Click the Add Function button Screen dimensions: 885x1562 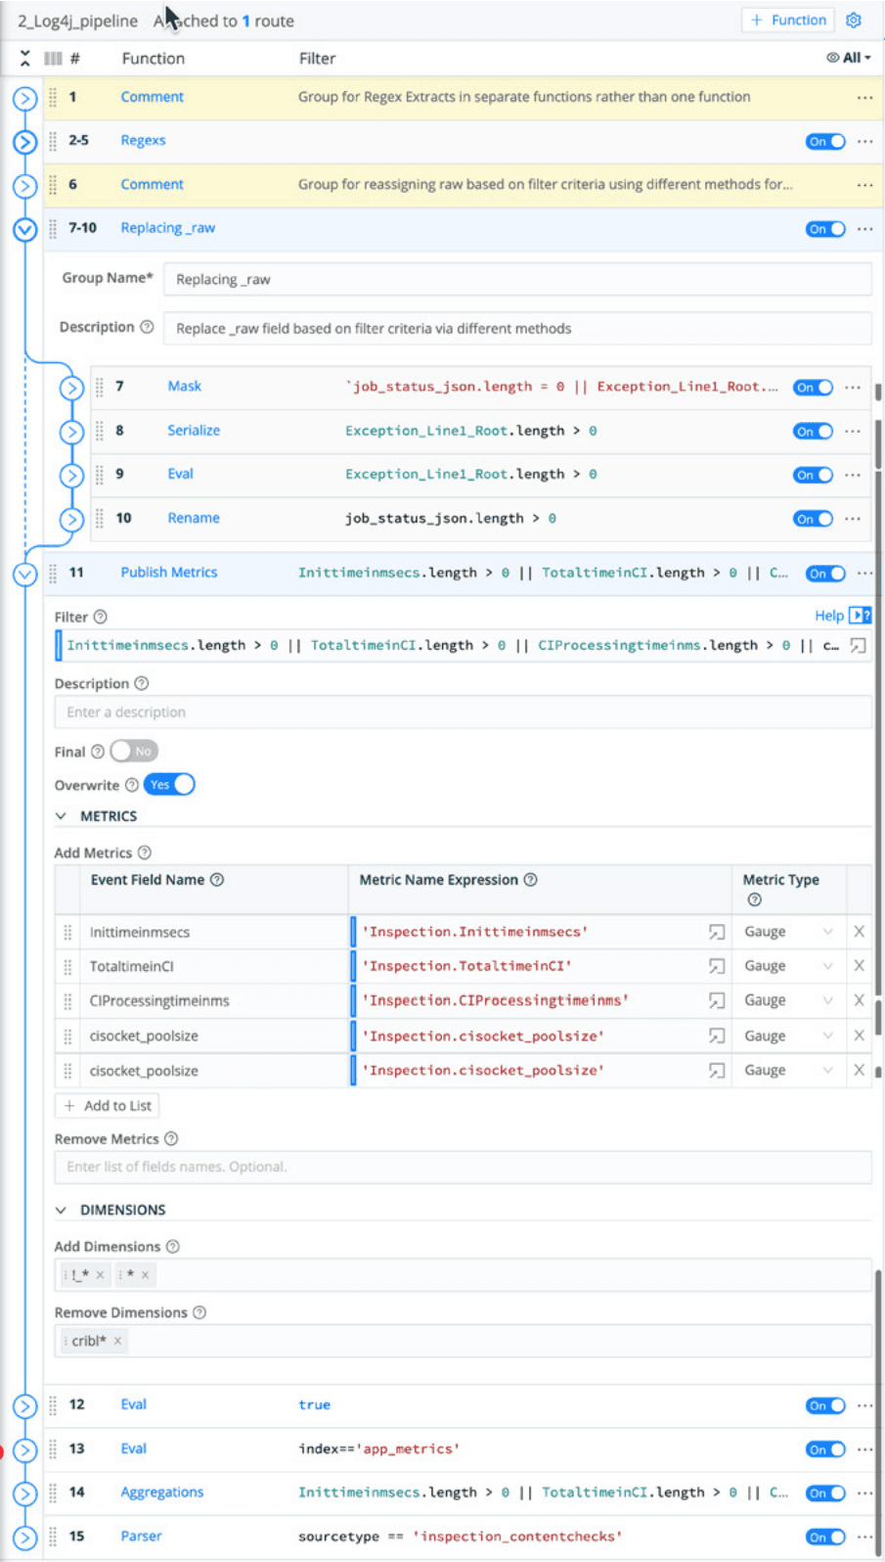coord(788,21)
